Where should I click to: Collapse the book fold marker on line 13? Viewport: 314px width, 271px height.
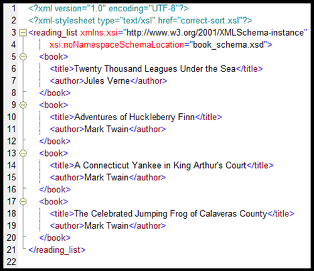point(23,153)
